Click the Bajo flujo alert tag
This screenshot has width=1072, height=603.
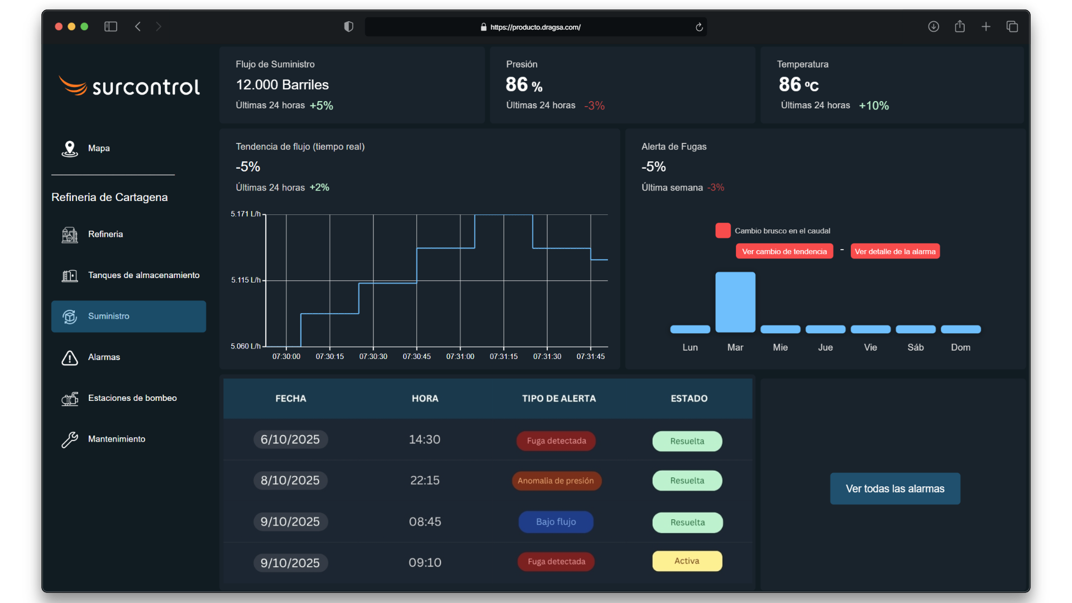556,522
